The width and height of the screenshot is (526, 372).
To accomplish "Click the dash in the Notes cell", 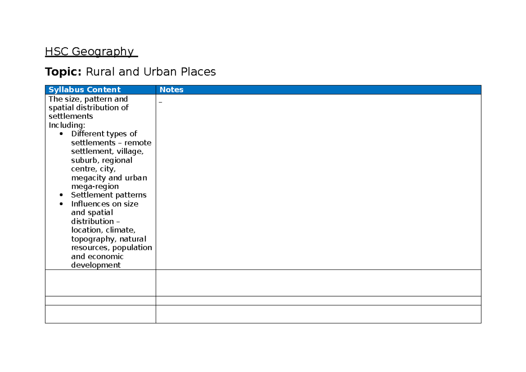I will 160,102.
